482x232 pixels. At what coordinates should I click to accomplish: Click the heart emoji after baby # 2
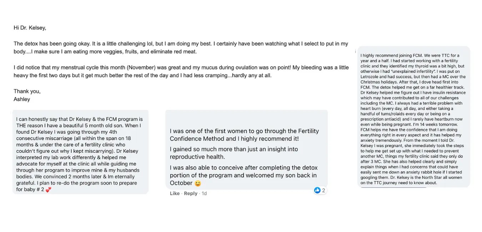click(49, 190)
